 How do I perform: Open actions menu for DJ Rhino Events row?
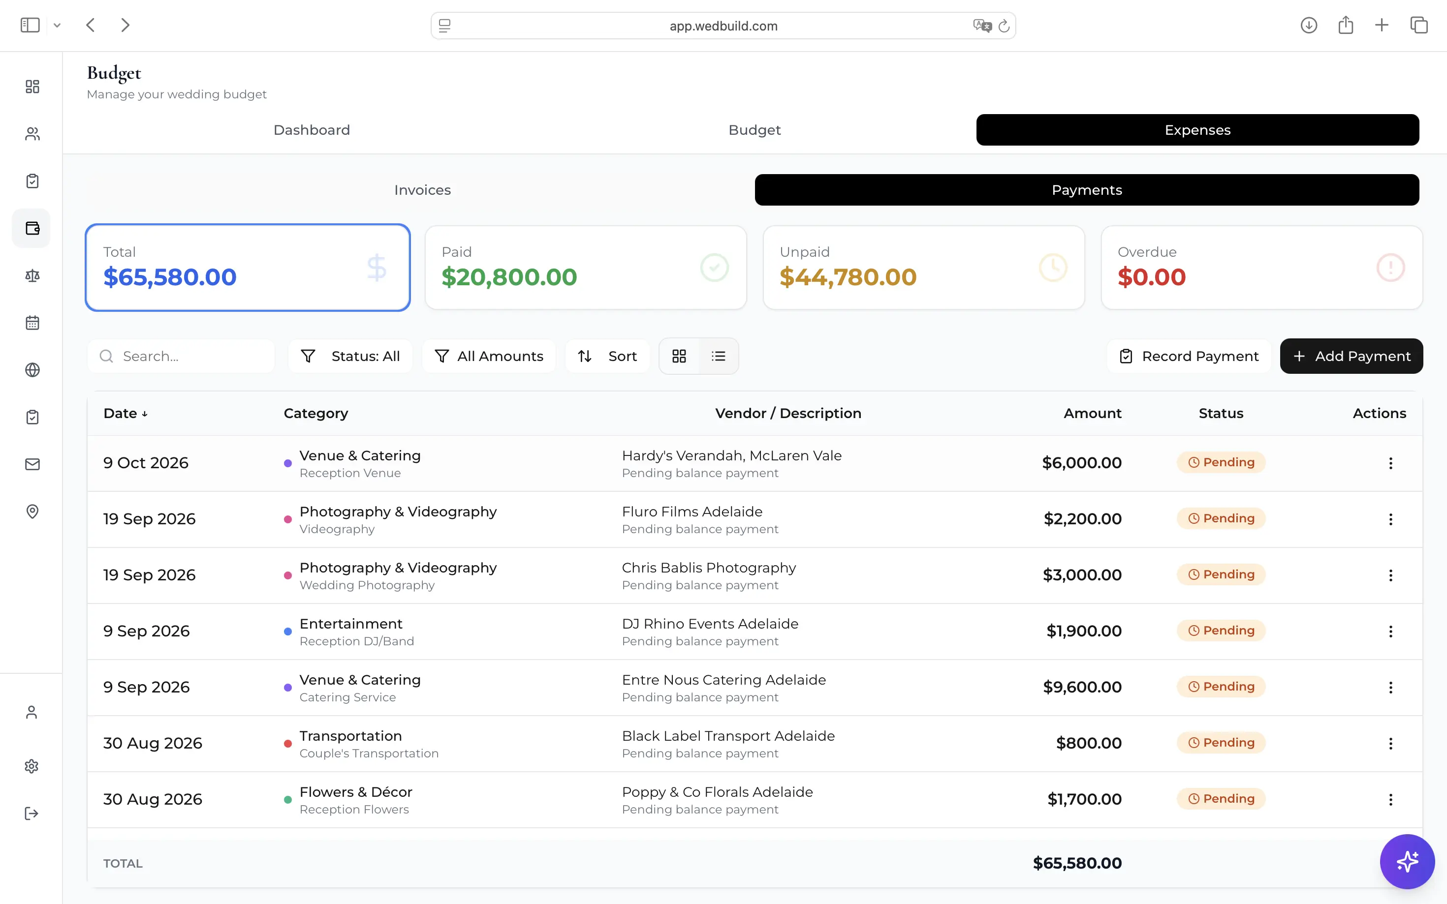coord(1391,632)
